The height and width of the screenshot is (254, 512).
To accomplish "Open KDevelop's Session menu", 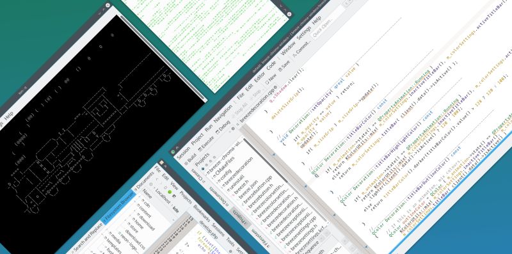I will [184, 152].
